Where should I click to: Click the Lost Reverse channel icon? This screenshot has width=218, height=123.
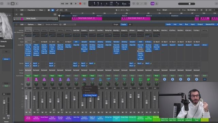100,79
